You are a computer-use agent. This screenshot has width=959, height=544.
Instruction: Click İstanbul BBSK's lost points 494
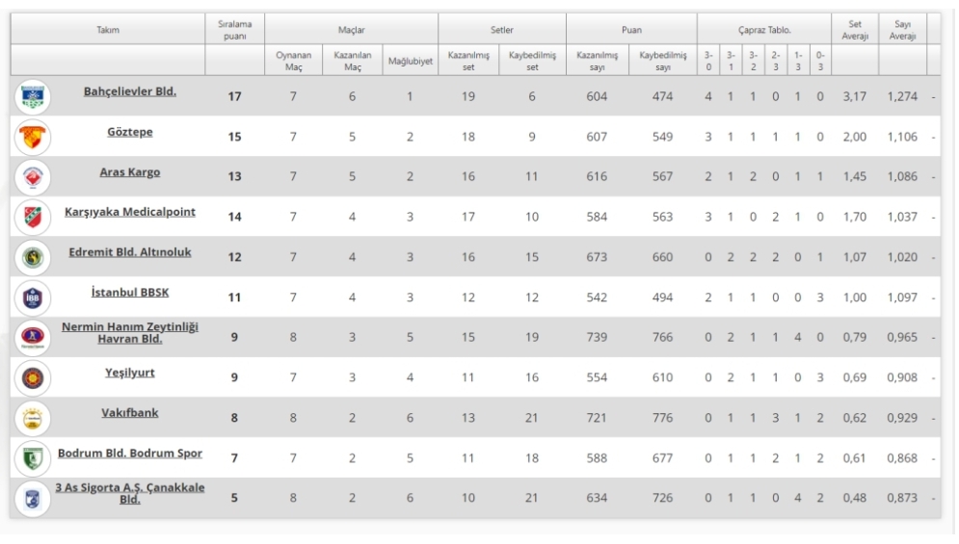click(662, 298)
